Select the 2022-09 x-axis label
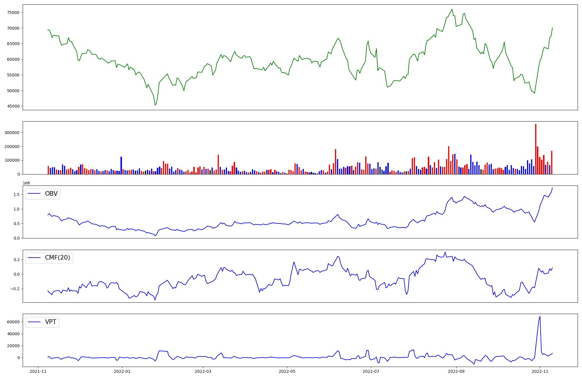The height and width of the screenshot is (378, 582). click(x=456, y=371)
